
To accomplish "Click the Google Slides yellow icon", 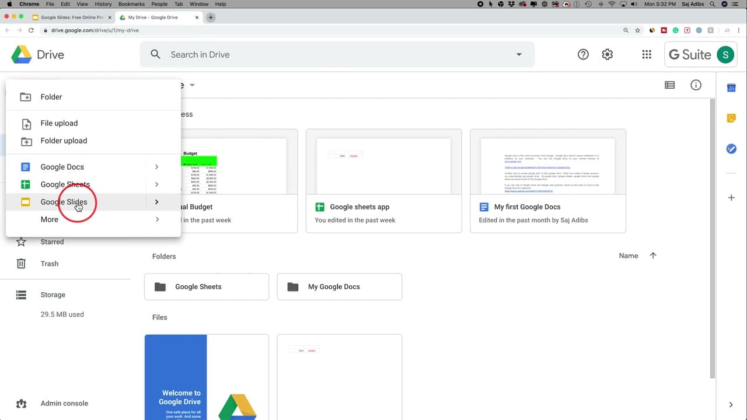I will point(26,202).
